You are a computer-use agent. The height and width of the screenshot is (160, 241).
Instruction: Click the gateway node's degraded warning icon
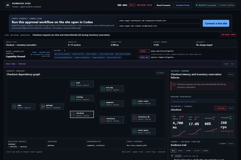(x=43, y=106)
